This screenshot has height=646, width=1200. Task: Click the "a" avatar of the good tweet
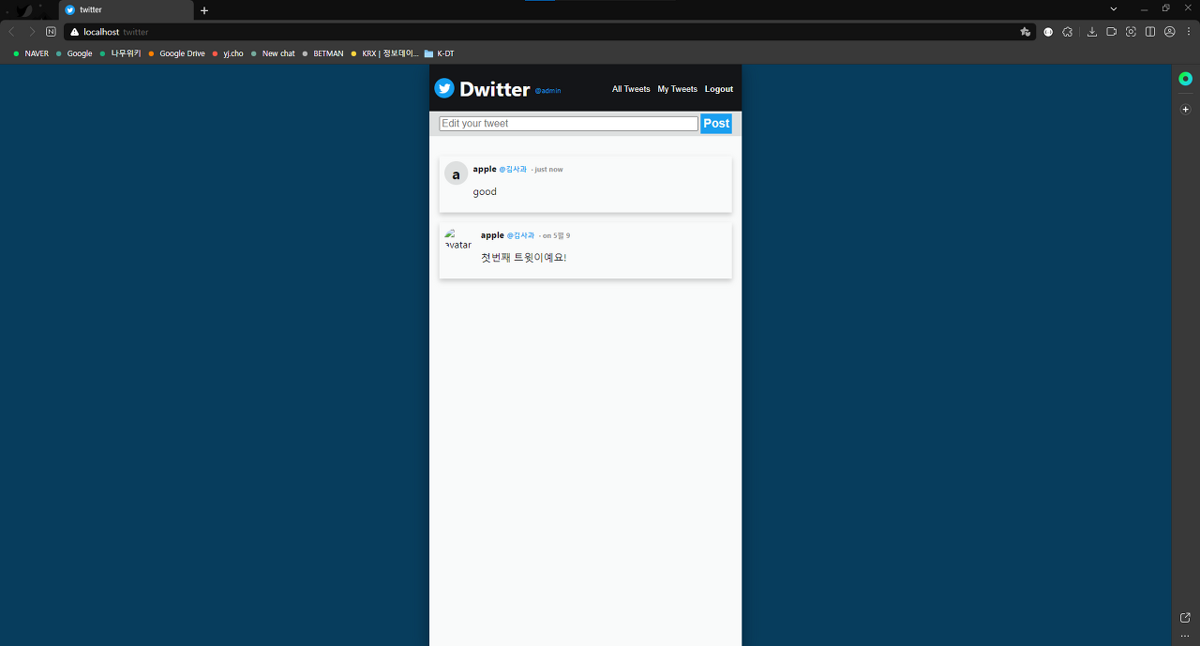(x=456, y=173)
